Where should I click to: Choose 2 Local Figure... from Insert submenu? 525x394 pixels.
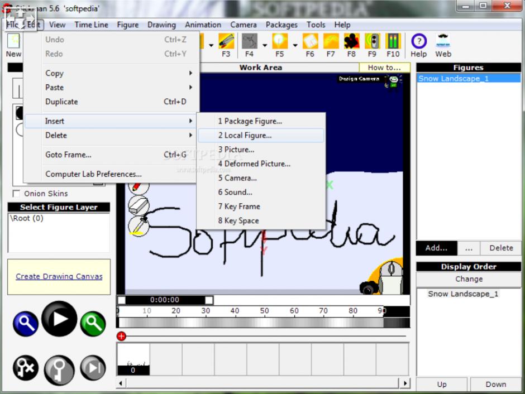(261, 136)
